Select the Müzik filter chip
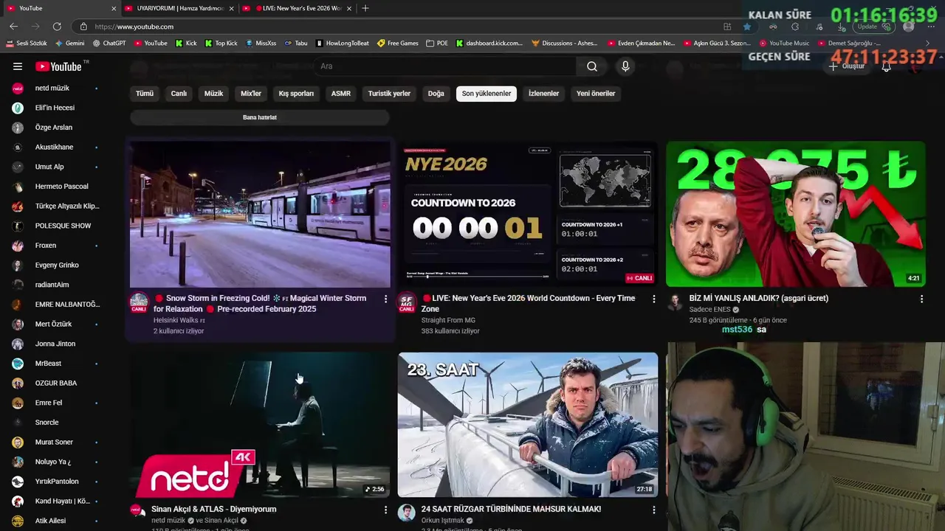The image size is (945, 531). [x=213, y=94]
